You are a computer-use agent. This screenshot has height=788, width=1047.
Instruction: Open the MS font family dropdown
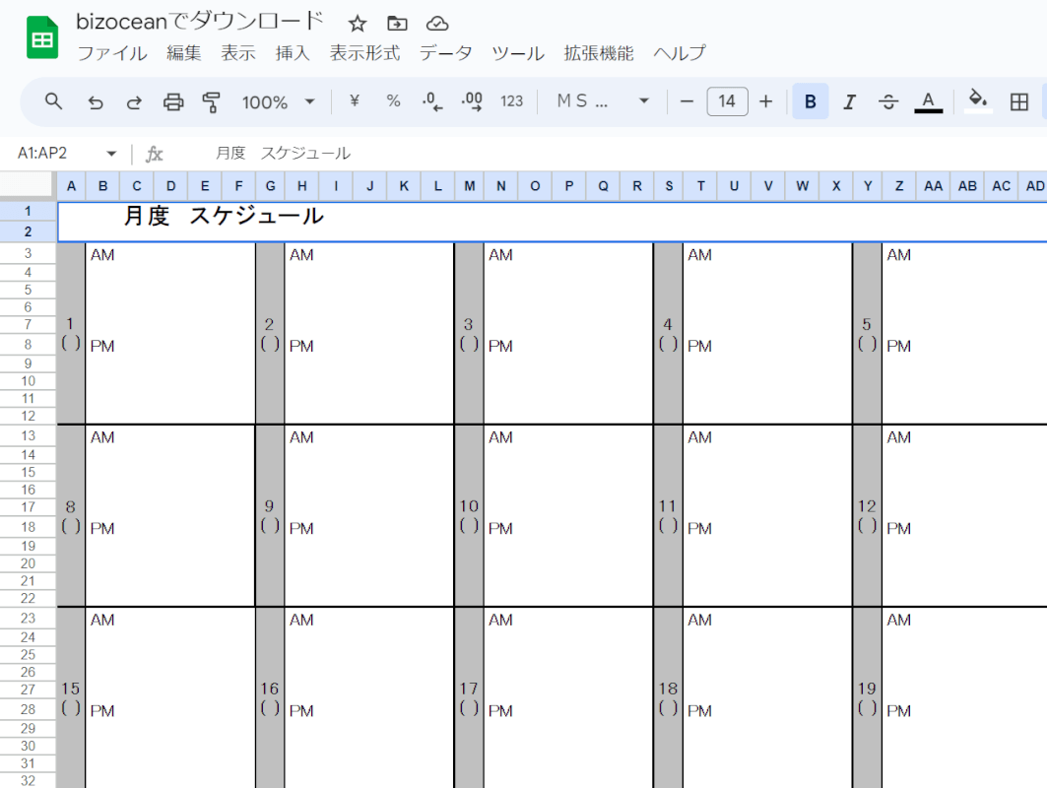point(603,101)
